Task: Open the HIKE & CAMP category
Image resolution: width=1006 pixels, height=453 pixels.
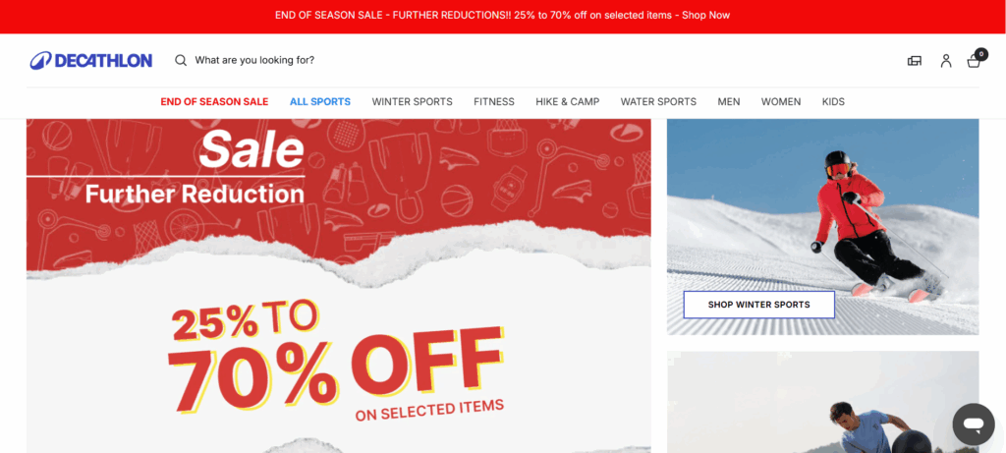Action: (567, 101)
